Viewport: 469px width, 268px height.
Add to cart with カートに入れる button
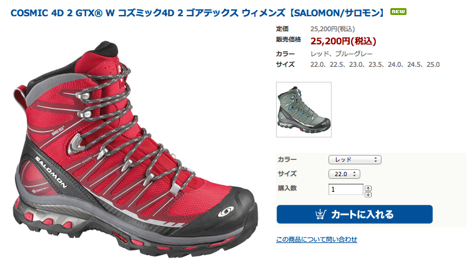tap(355, 214)
